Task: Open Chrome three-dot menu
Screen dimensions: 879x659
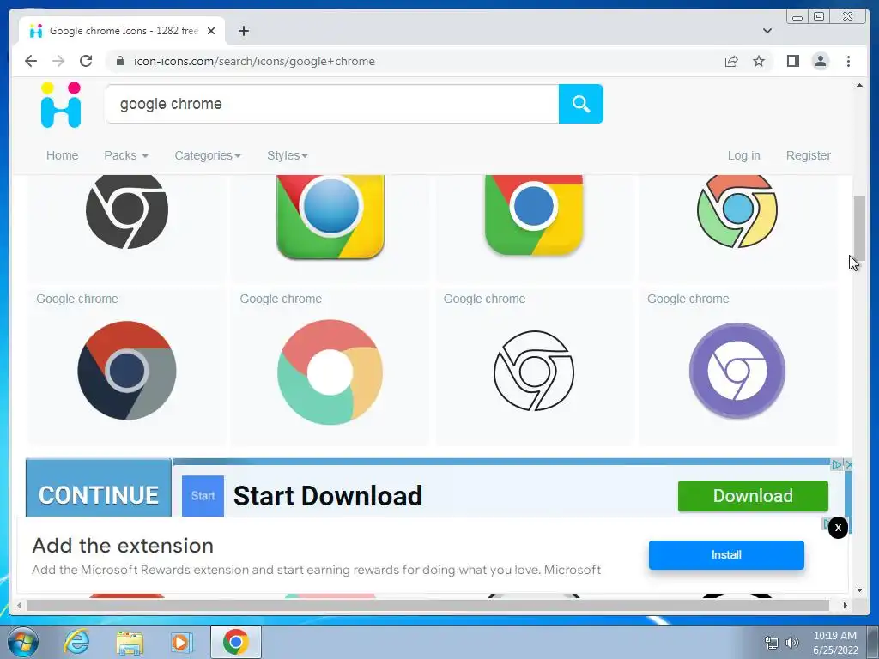Action: coord(848,61)
